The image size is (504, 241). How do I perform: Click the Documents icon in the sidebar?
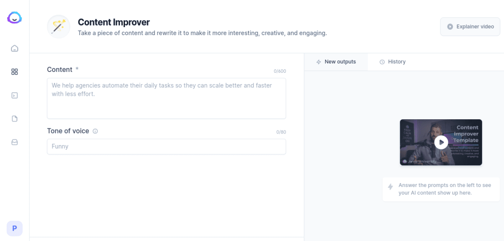[x=14, y=118]
